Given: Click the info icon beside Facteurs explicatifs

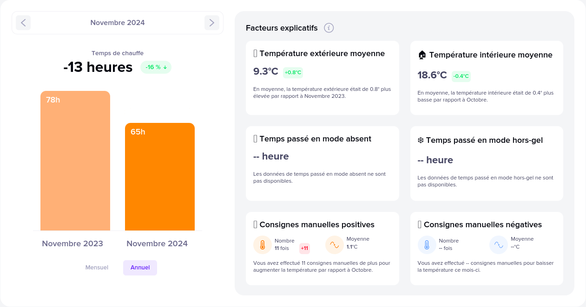Looking at the screenshot, I should pos(329,28).
